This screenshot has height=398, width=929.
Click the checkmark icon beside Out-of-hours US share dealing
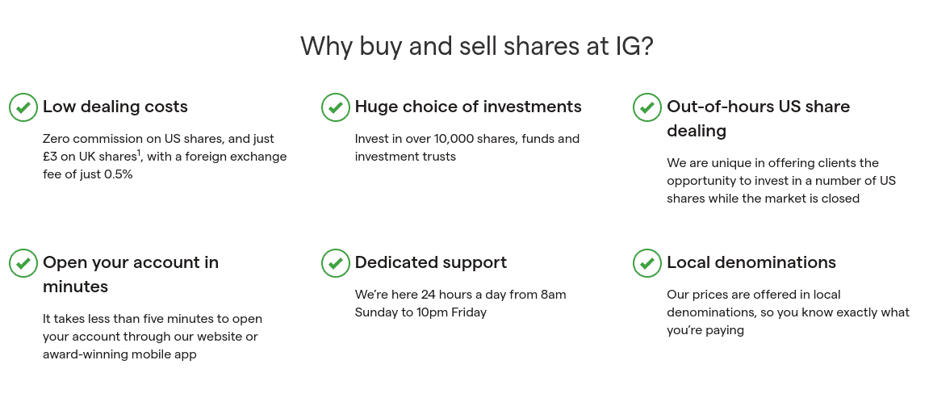[x=647, y=107]
